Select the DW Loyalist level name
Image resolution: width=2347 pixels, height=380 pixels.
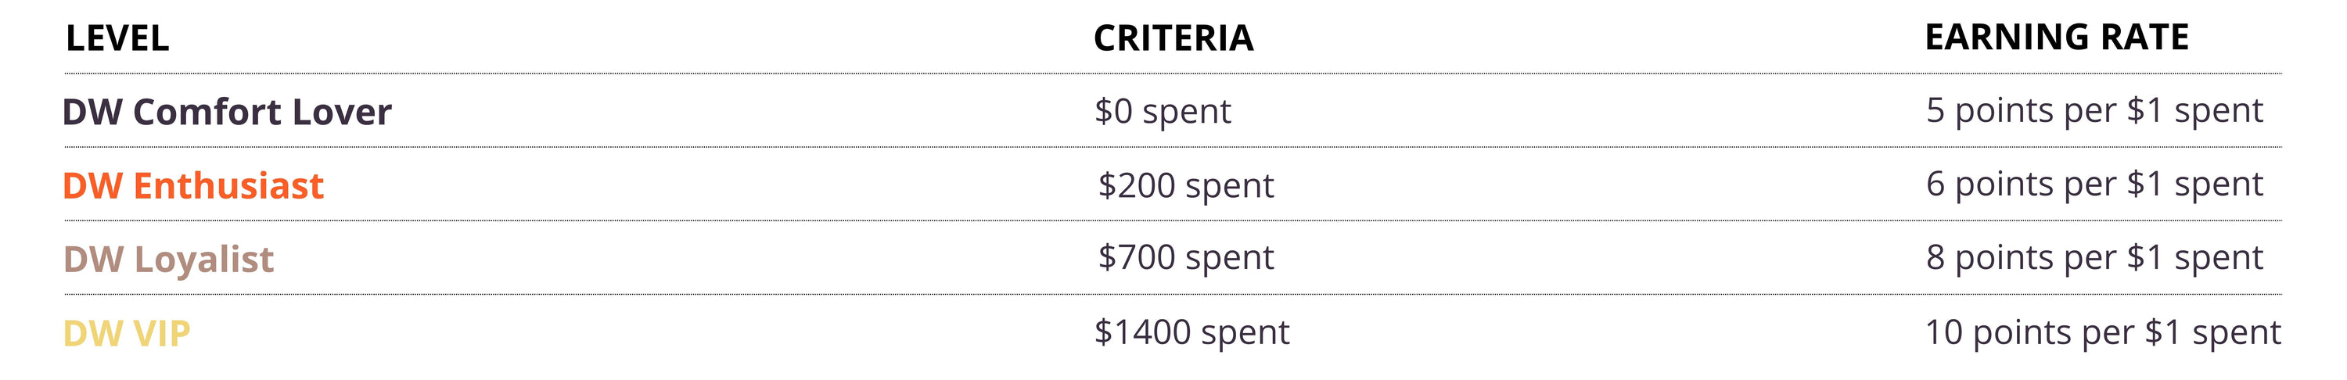point(168,260)
